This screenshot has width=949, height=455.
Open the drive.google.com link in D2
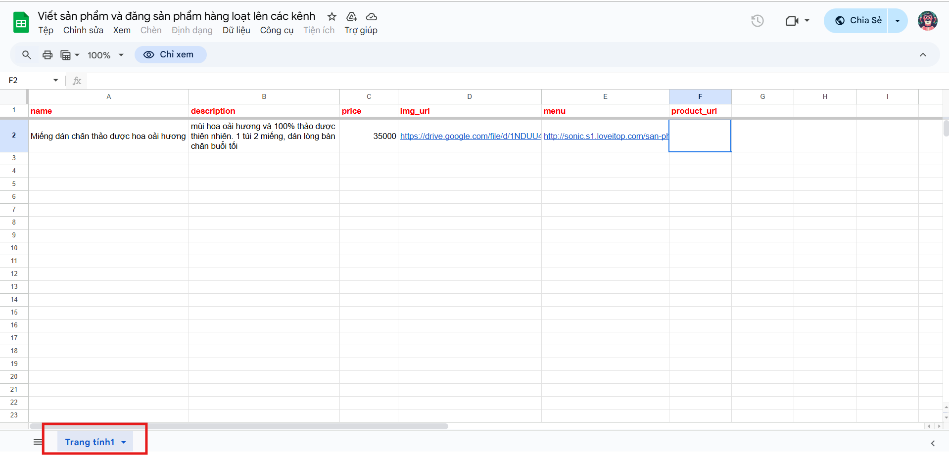tap(470, 136)
